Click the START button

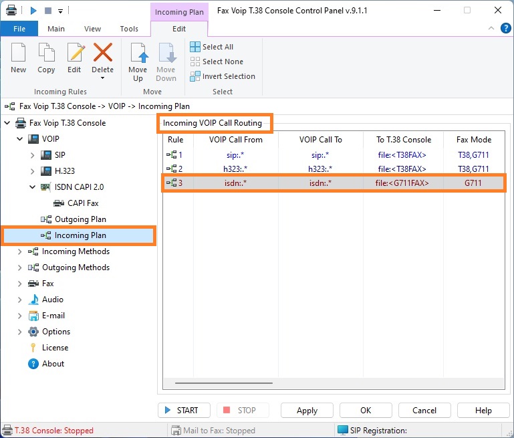pyautogui.click(x=184, y=411)
